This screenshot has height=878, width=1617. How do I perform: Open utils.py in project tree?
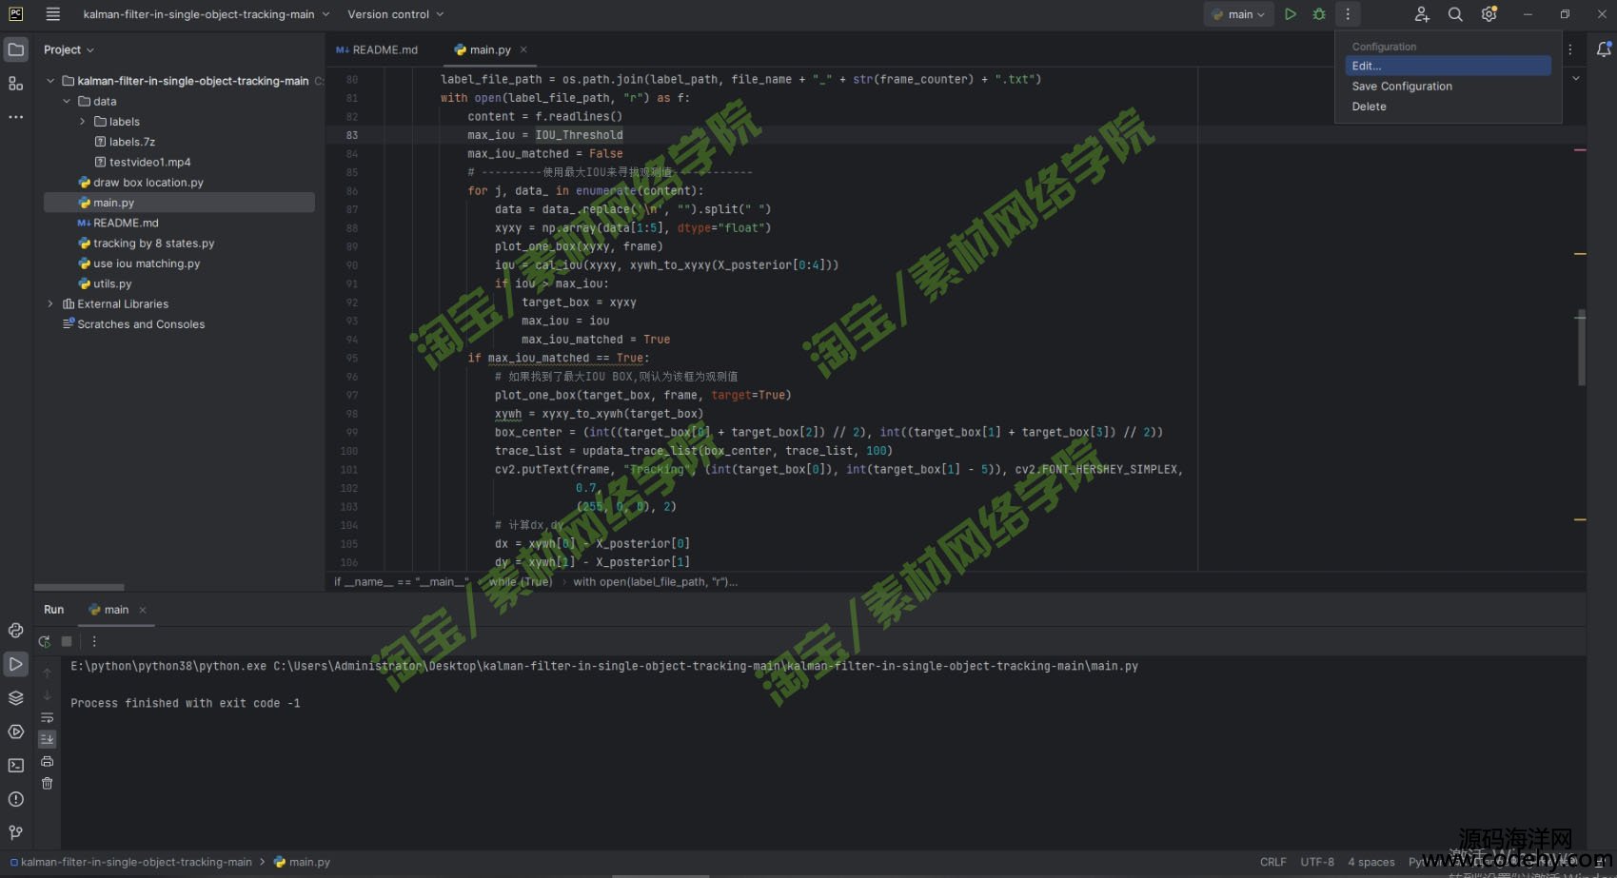(112, 283)
